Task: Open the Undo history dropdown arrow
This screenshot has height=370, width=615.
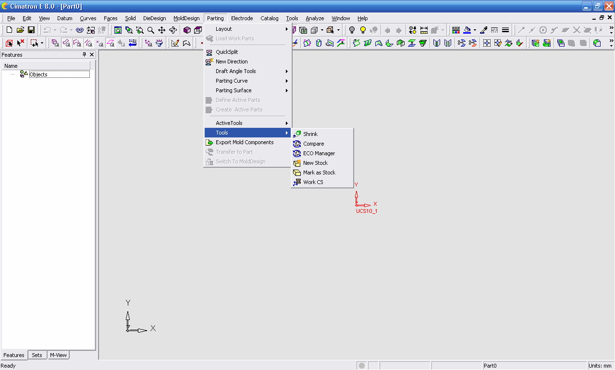Action: point(55,30)
